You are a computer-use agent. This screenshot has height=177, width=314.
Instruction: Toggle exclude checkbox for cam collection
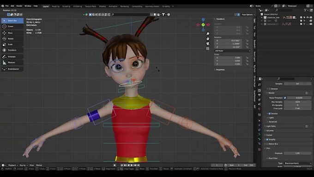[301, 21]
